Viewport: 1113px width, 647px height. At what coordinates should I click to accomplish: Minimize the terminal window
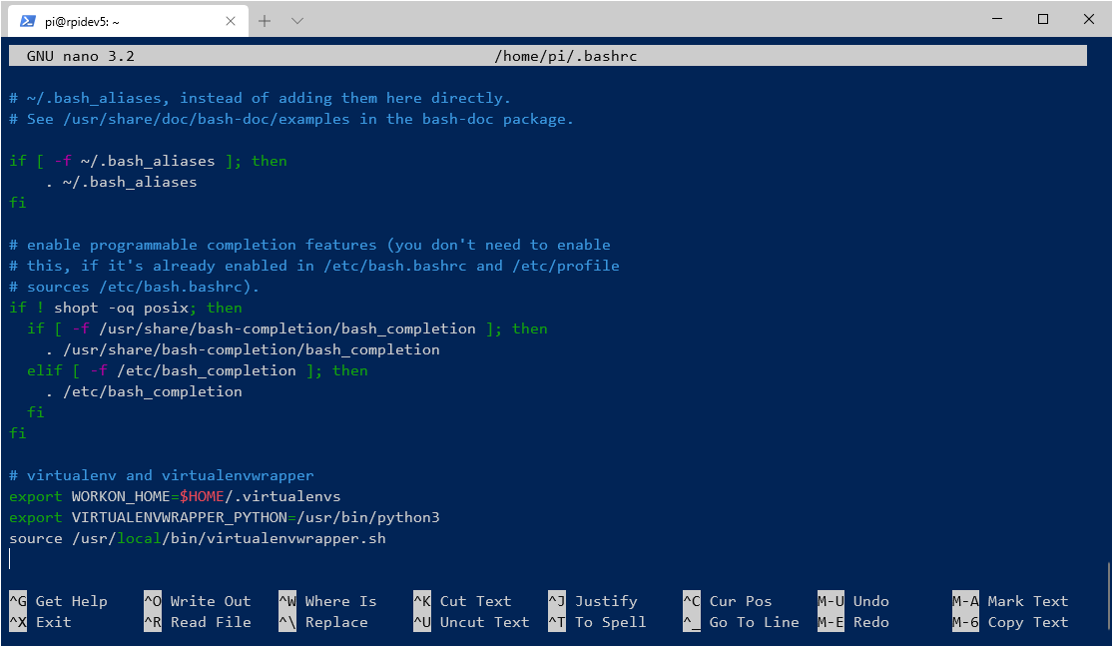pyautogui.click(x=997, y=19)
